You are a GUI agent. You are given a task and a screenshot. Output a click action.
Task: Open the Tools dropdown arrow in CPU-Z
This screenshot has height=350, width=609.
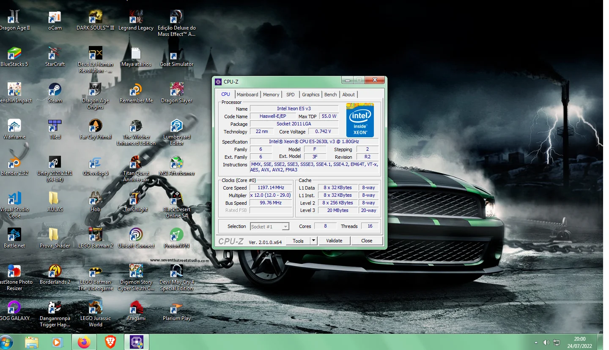coord(313,241)
